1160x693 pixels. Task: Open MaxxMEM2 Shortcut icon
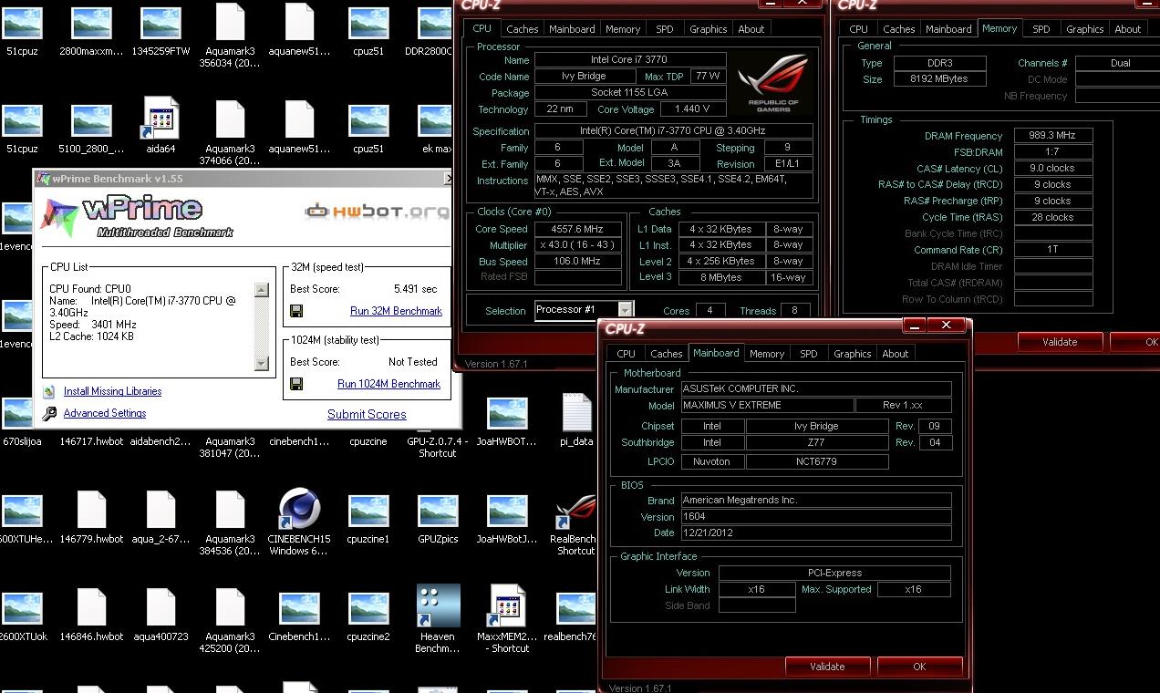pyautogui.click(x=507, y=606)
